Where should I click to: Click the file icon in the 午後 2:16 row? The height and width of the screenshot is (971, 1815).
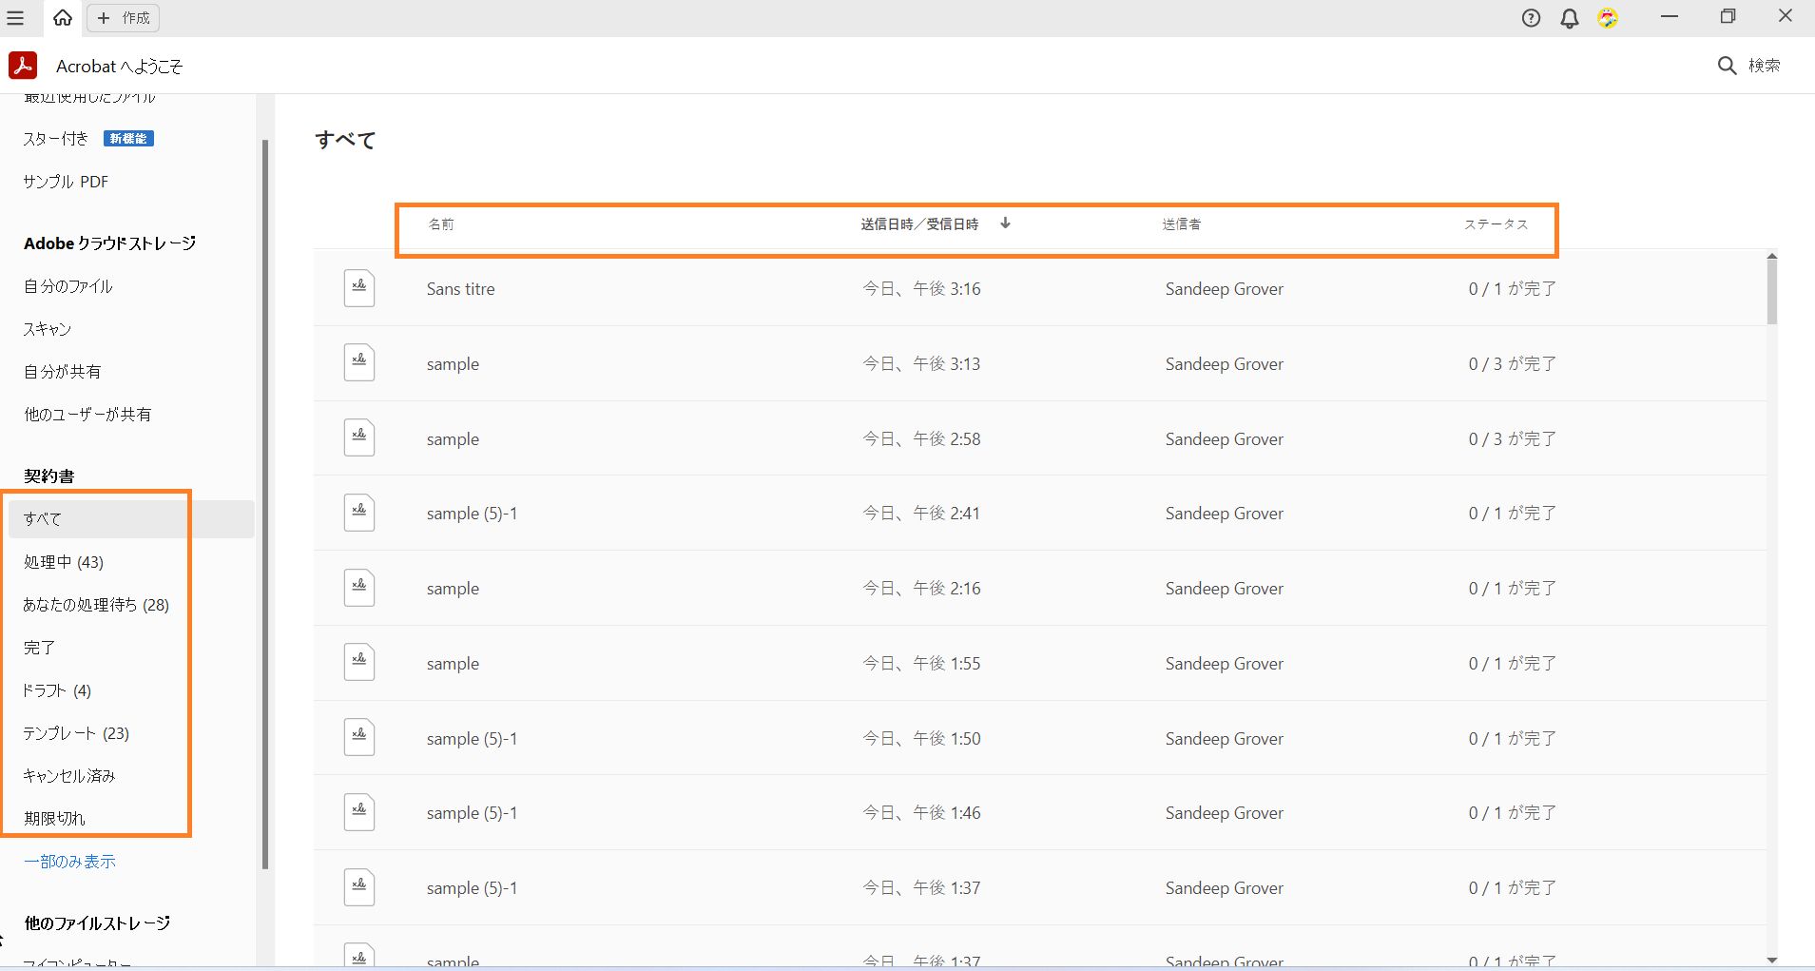[359, 588]
